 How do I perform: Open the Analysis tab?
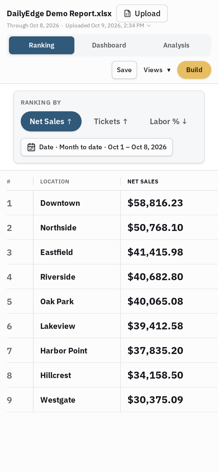coord(176,45)
